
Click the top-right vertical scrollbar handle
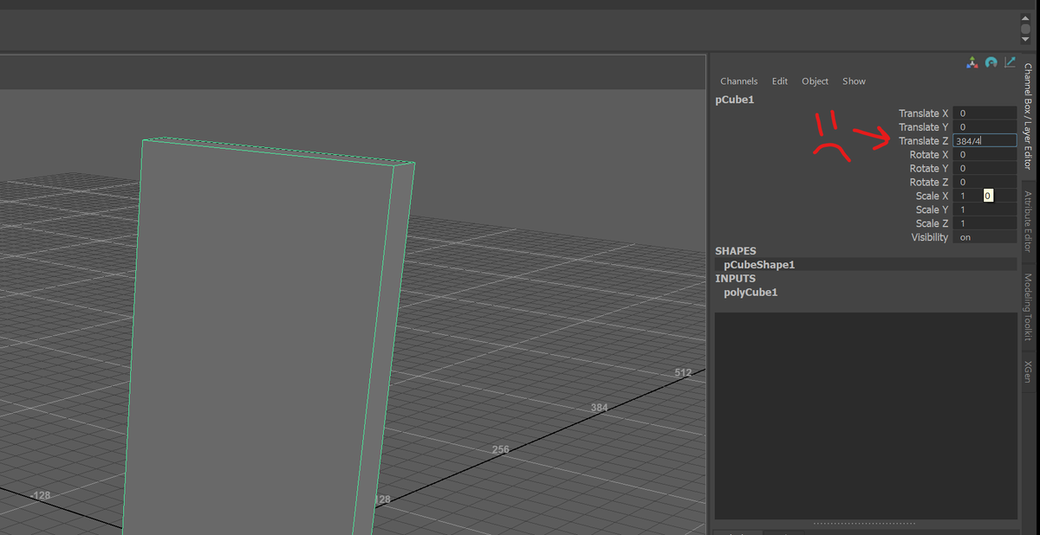point(1025,29)
